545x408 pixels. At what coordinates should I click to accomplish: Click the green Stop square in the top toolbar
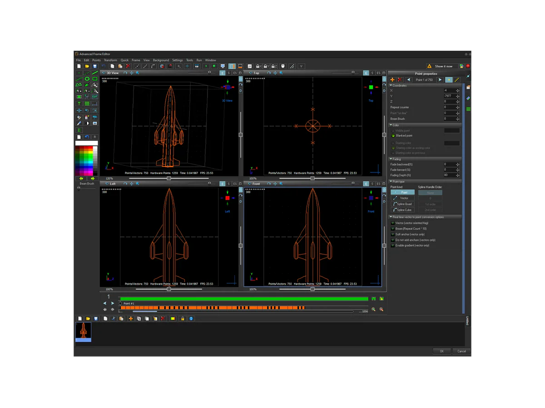tap(214, 66)
